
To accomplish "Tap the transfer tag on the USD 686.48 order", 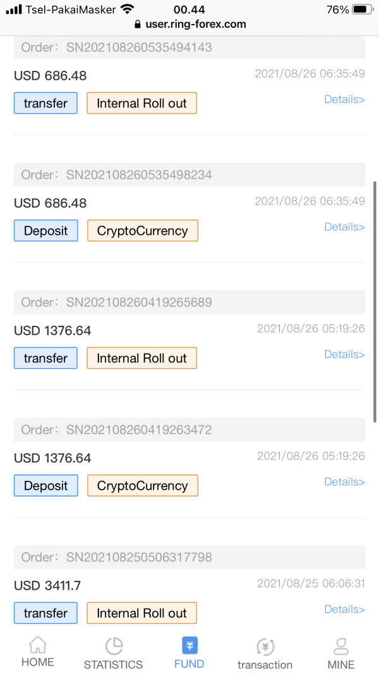I will [x=45, y=103].
